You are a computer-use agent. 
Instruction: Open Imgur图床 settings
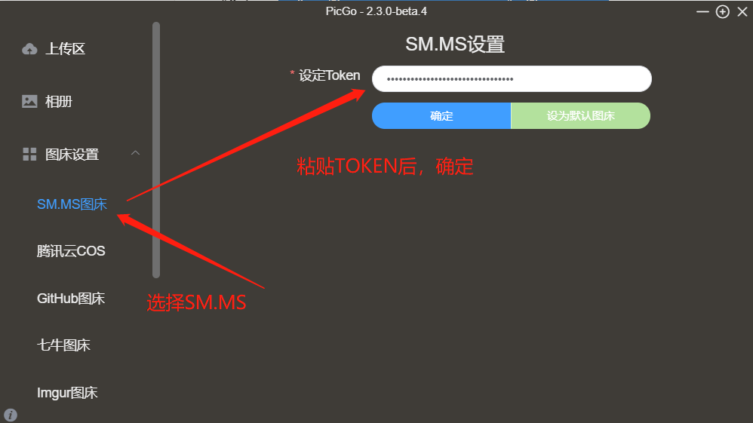67,393
